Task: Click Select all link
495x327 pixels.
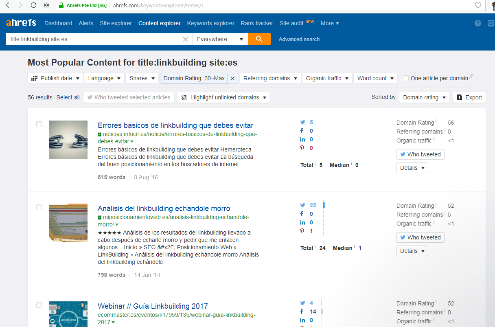Action: coord(68,97)
